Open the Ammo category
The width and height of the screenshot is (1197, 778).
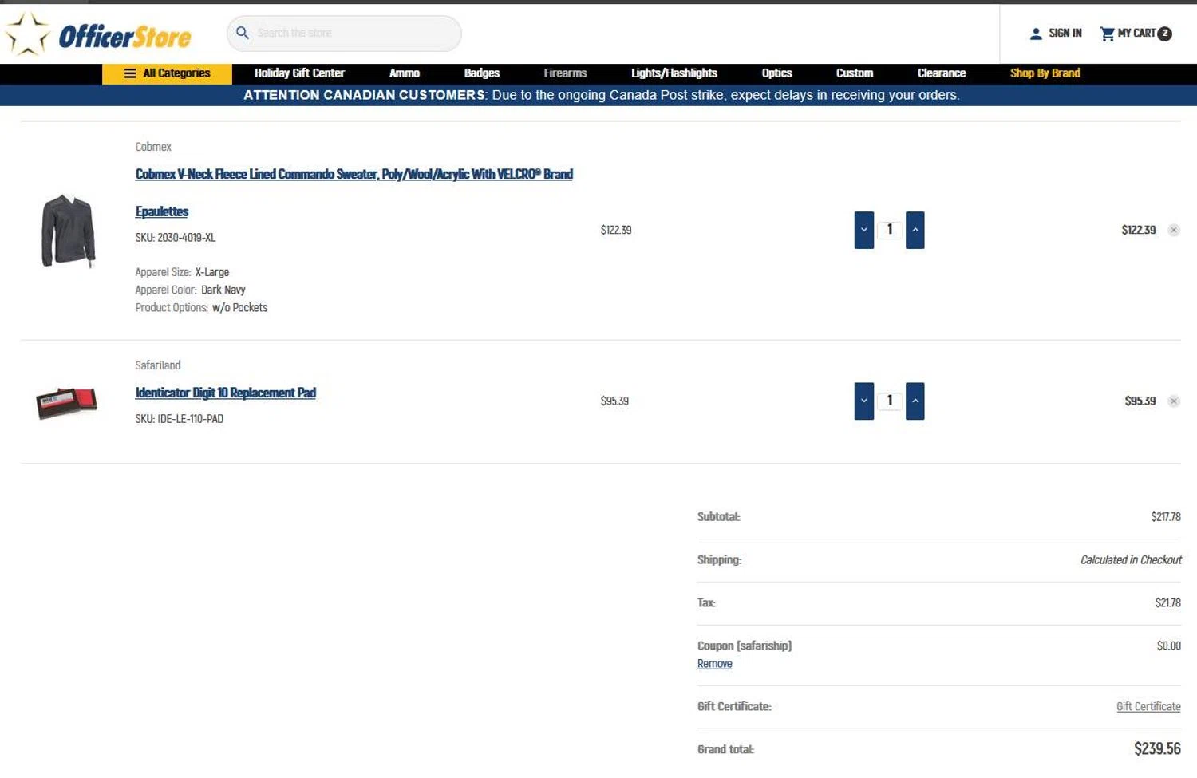pos(405,73)
